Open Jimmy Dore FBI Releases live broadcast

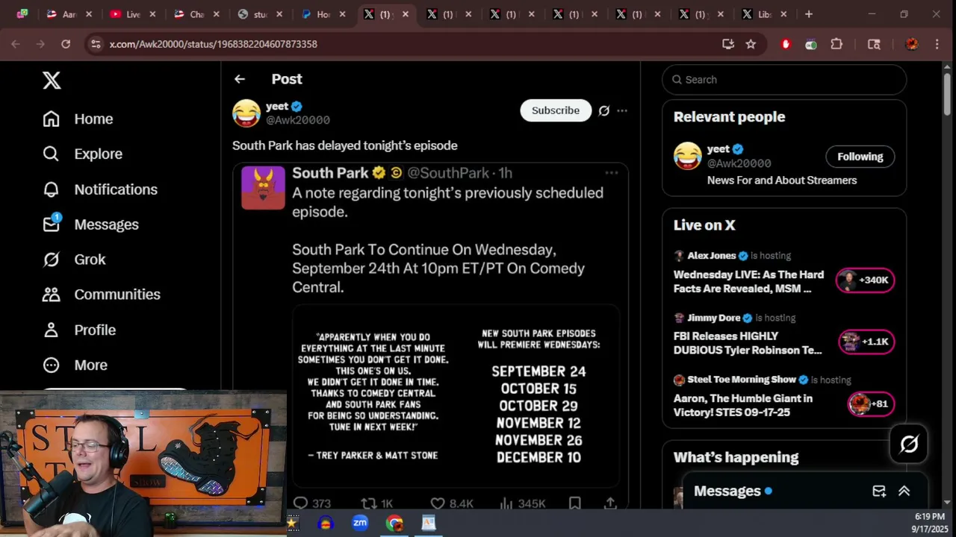pos(748,343)
